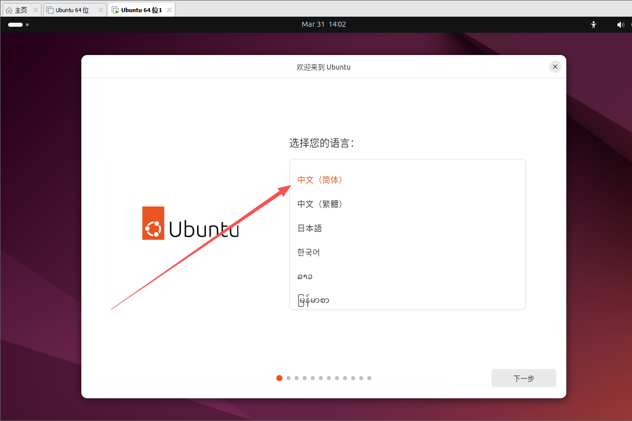The height and width of the screenshot is (421, 632).
Task: Open the accessibility menu in top bar
Action: (x=594, y=24)
